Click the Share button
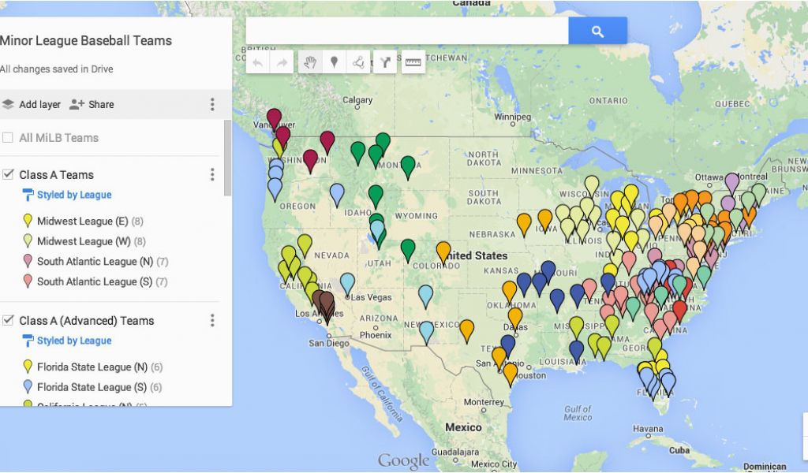The width and height of the screenshot is (808, 473). coord(92,105)
